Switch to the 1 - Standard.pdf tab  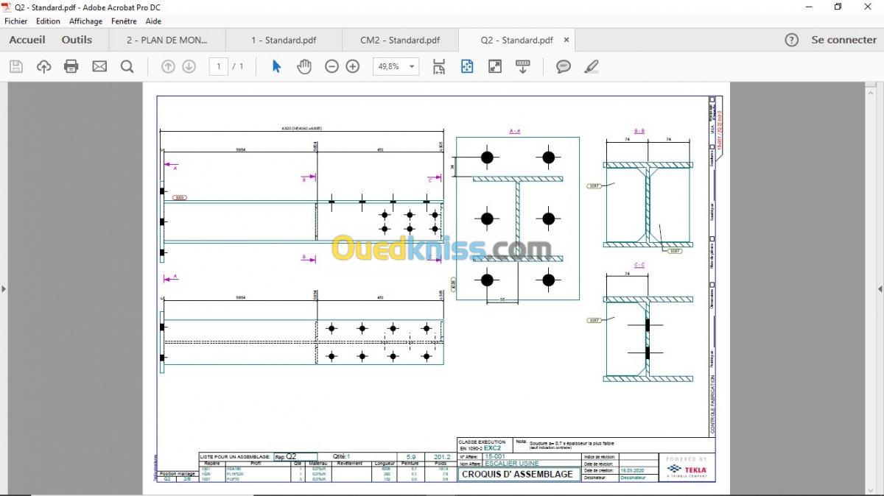(x=284, y=40)
